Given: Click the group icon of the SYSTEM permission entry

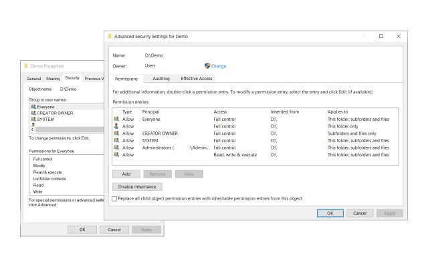Looking at the screenshot, I should click(116, 140).
